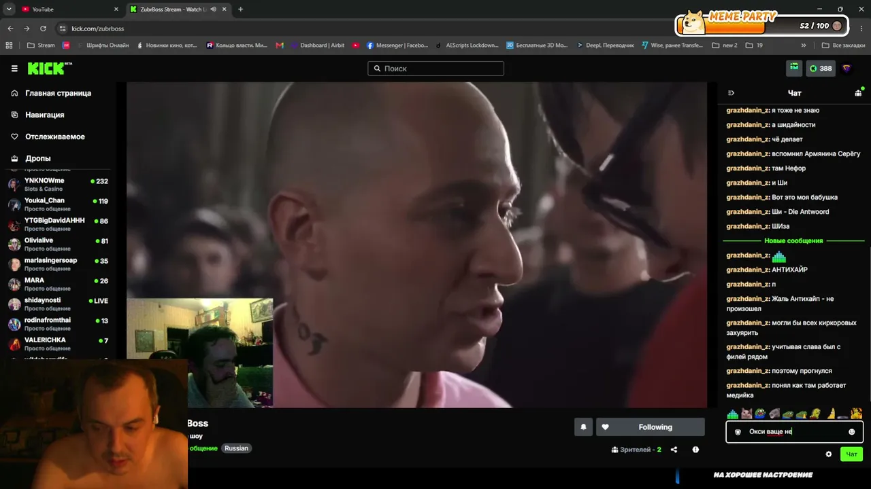Open the Dashboard | Airbit bookmark
The image size is (871, 489).
pyautogui.click(x=316, y=46)
